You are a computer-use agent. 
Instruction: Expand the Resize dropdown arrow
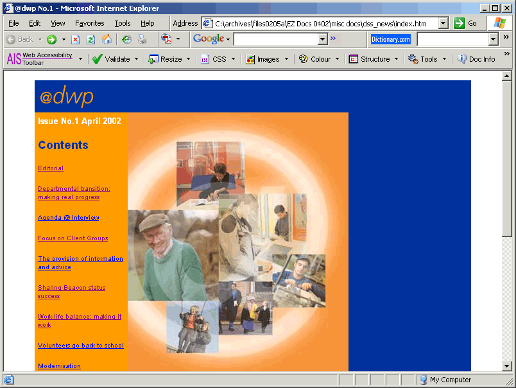point(188,59)
